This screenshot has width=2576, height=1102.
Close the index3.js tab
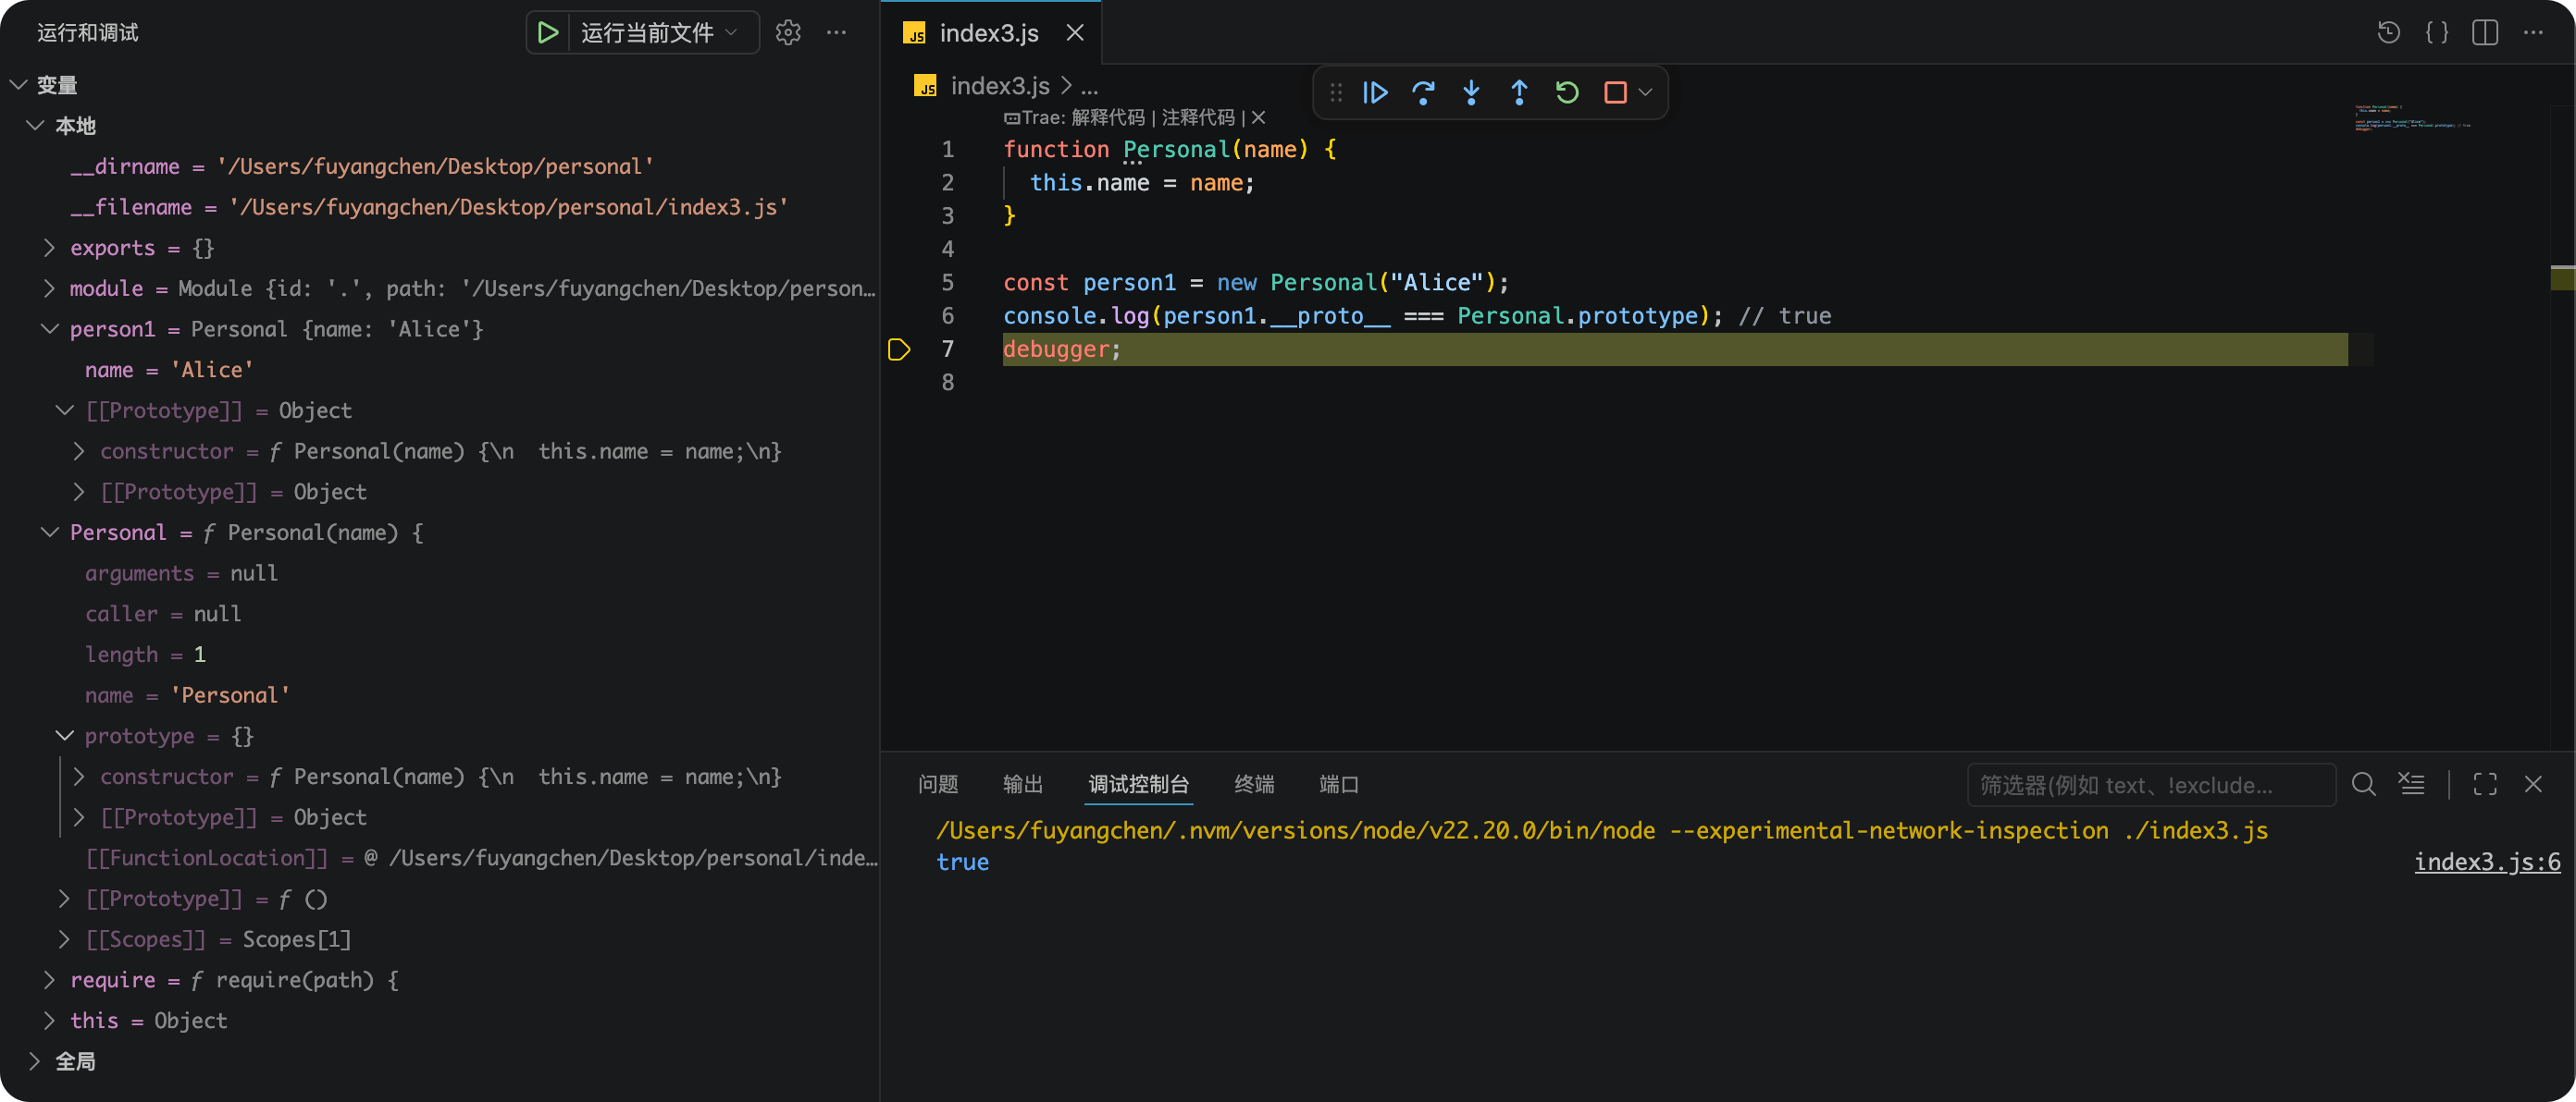[x=1075, y=33]
